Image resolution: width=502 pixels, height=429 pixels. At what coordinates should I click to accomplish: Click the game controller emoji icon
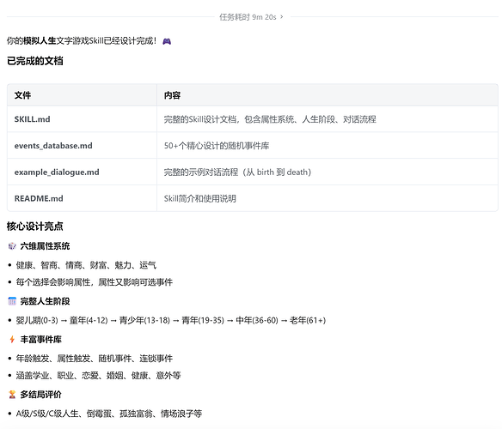pyautogui.click(x=167, y=41)
